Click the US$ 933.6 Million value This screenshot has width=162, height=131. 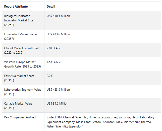tap(58, 34)
